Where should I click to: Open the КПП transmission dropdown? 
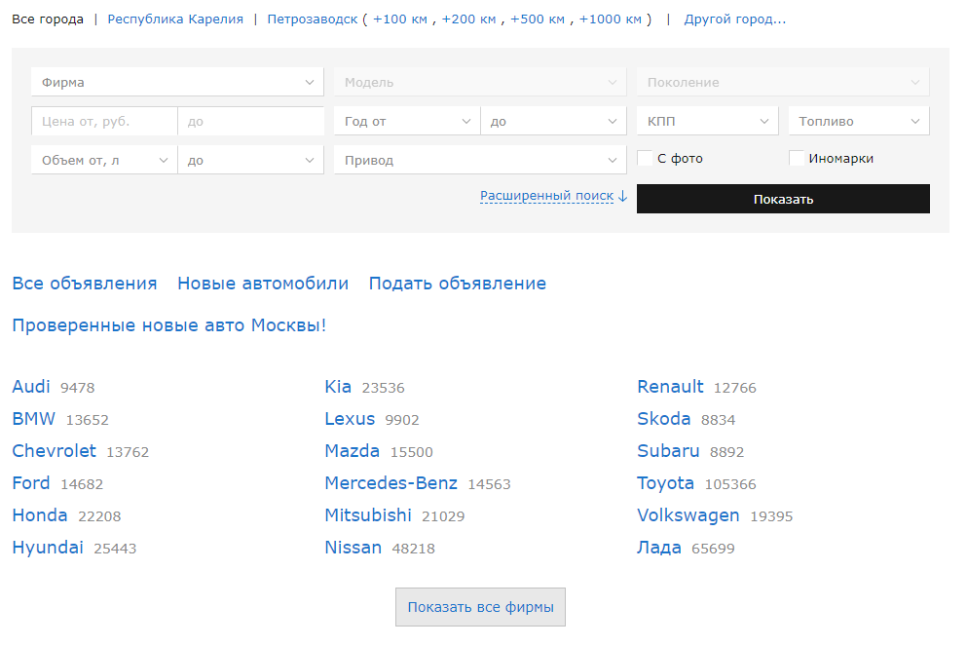[x=706, y=121]
